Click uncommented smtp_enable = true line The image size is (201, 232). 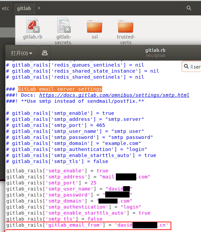coord(57,171)
